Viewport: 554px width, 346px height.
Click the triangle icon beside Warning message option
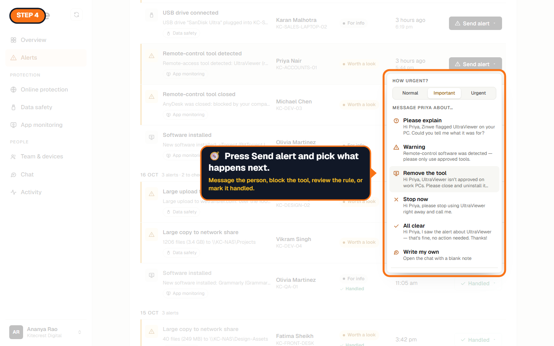point(396,147)
